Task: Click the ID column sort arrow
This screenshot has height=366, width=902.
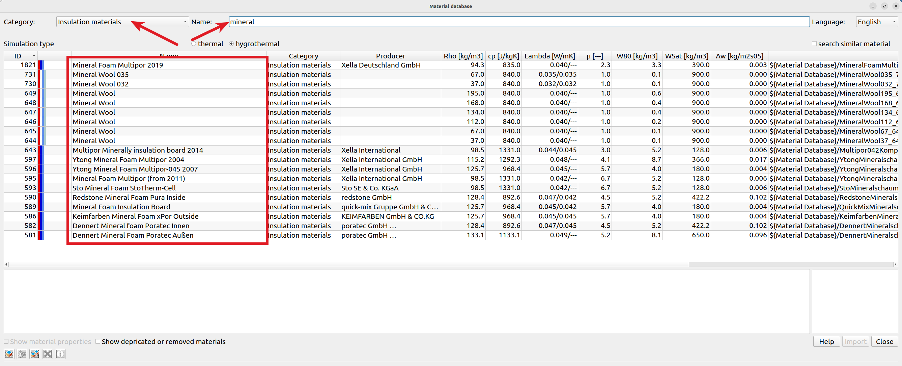Action: click(x=34, y=56)
